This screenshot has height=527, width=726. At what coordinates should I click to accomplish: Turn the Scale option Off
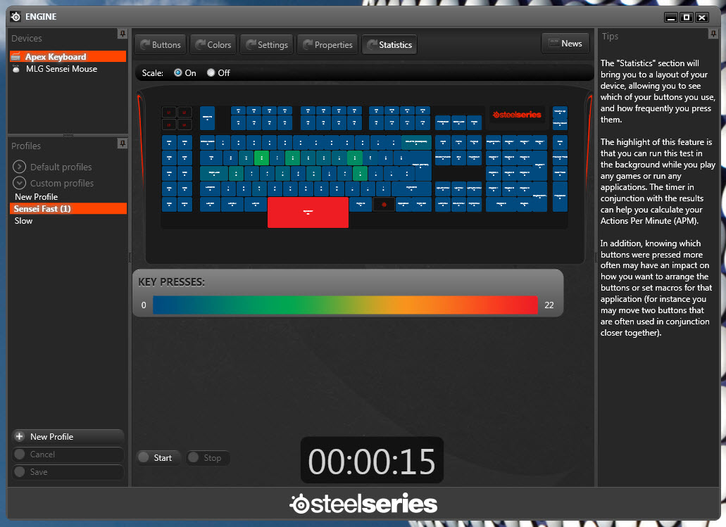pyautogui.click(x=211, y=72)
